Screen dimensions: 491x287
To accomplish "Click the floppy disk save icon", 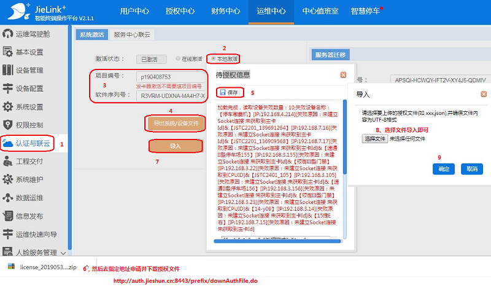I will pyautogui.click(x=223, y=92).
